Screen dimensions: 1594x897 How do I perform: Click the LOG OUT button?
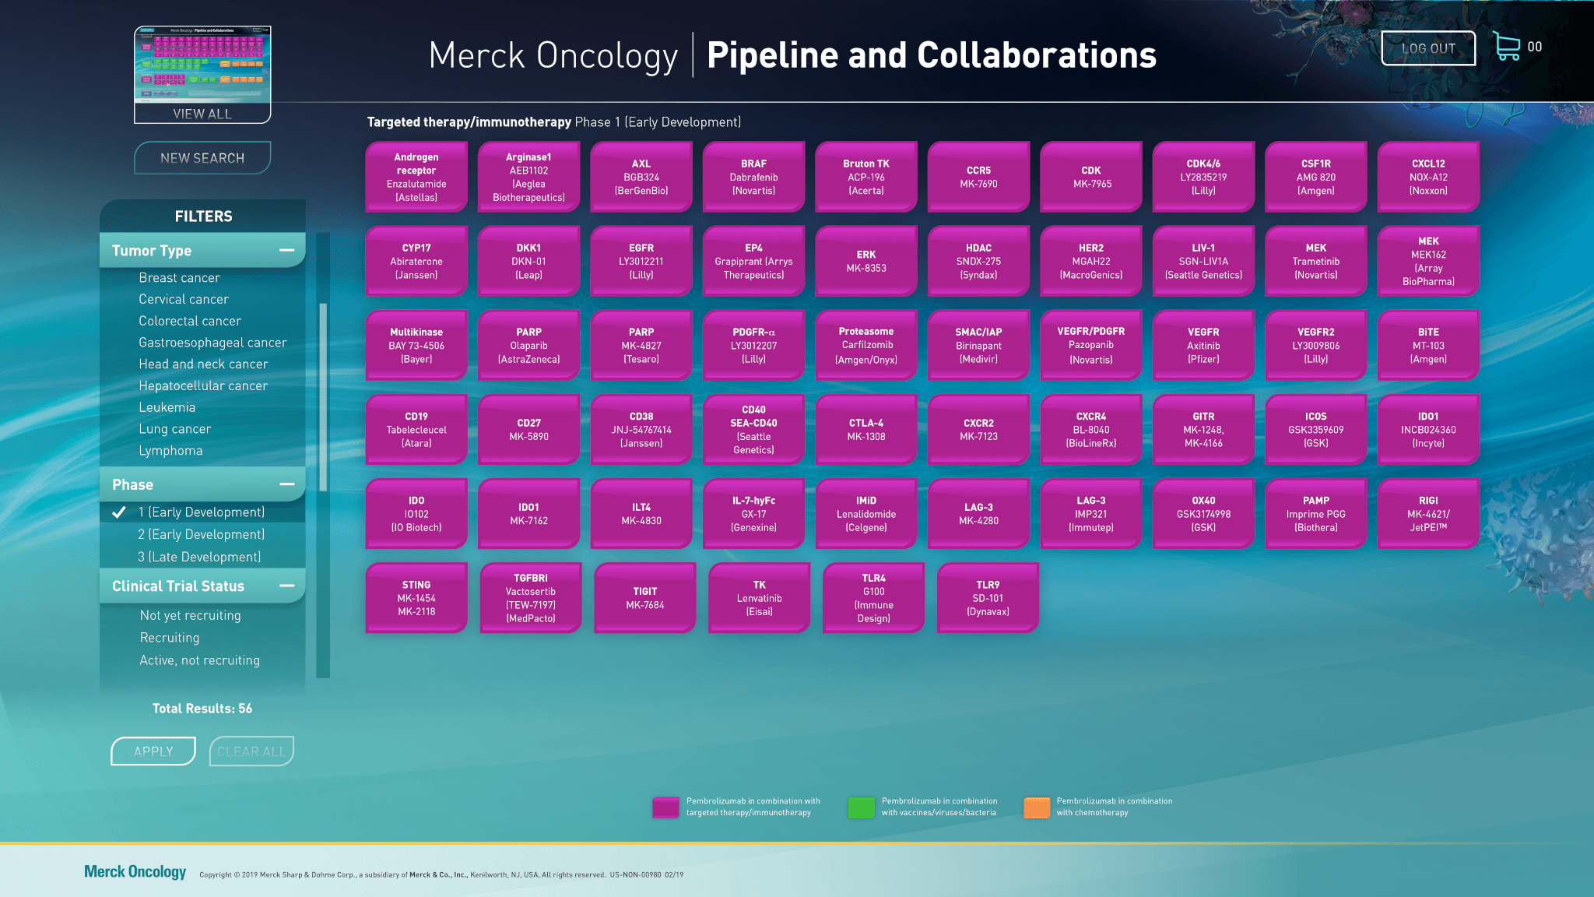(1428, 48)
